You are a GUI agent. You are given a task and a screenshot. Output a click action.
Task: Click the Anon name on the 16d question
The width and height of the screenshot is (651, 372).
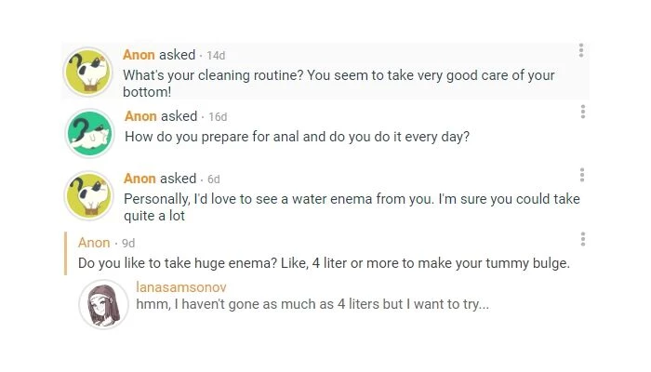tap(140, 116)
